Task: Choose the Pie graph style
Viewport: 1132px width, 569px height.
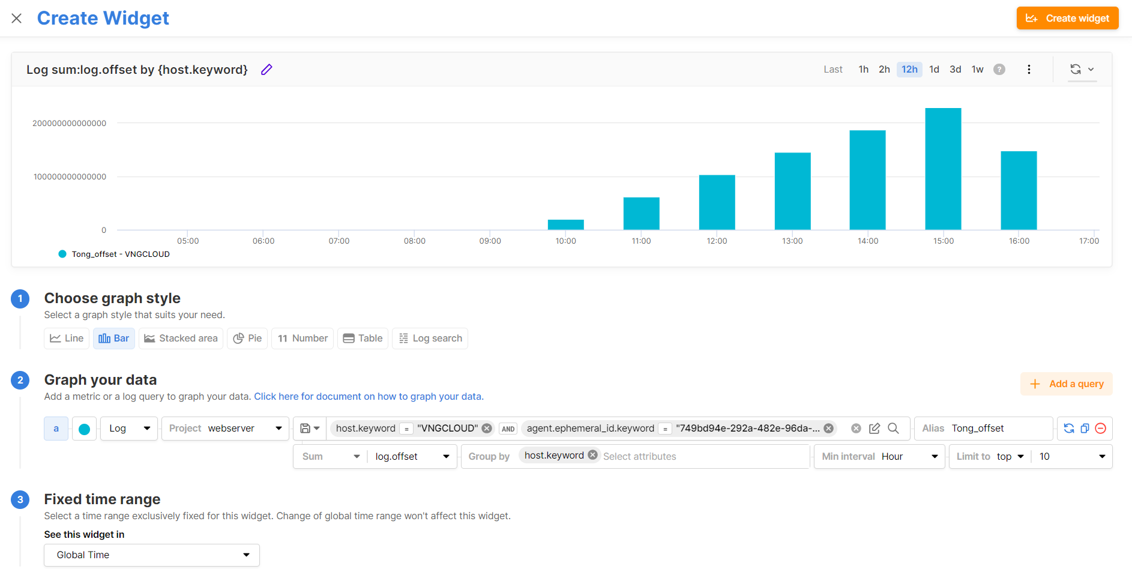Action: pos(247,339)
